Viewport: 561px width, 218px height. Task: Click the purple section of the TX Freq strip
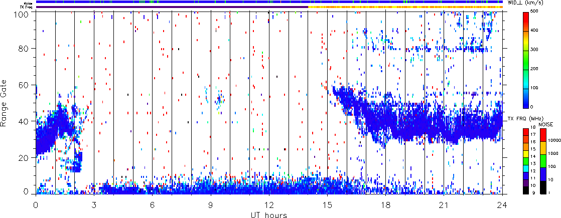tap(172, 7)
